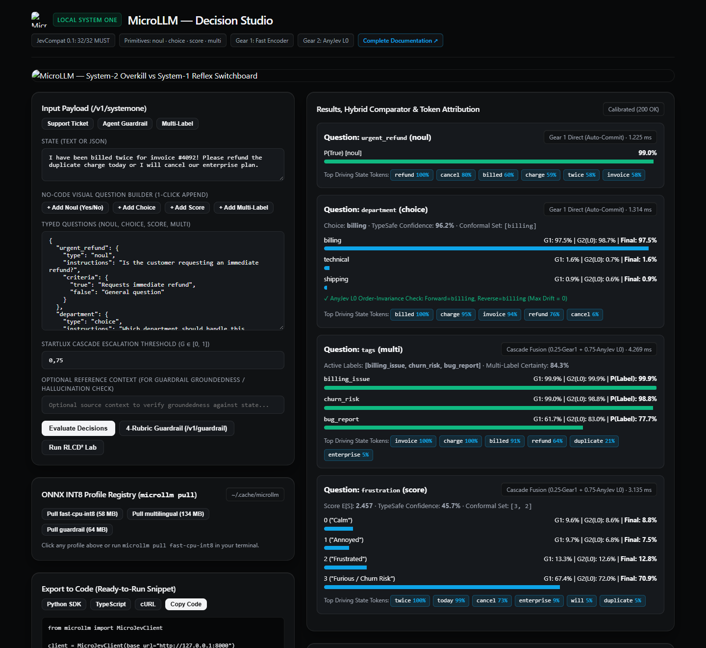The height and width of the screenshot is (648, 706).
Task: Click the P(True) noul progress bar
Action: click(x=490, y=162)
